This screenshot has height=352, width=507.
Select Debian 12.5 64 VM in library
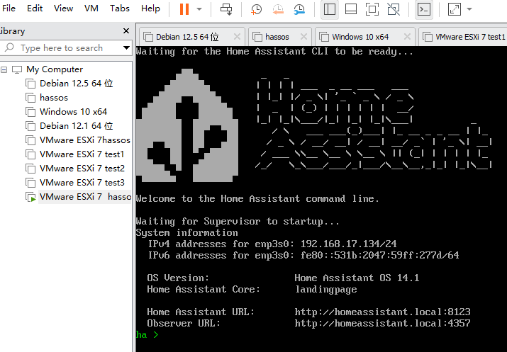(x=77, y=84)
